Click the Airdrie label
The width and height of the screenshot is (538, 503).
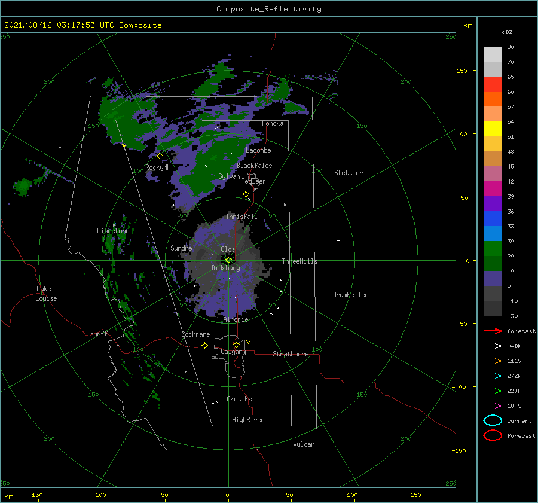[x=236, y=319]
